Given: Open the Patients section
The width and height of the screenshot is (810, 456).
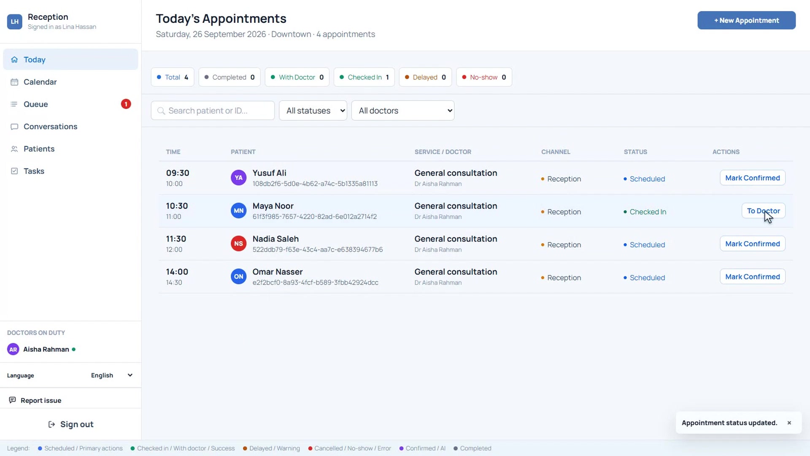Looking at the screenshot, I should pos(70,149).
